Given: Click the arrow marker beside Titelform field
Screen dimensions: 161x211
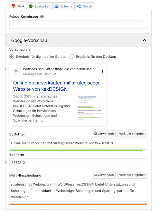Looking at the screenshot, I should 6,162.
